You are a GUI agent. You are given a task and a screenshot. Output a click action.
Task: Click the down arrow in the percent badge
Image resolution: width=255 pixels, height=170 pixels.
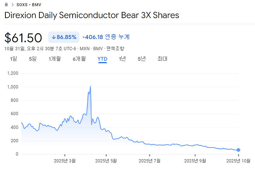(x=53, y=37)
